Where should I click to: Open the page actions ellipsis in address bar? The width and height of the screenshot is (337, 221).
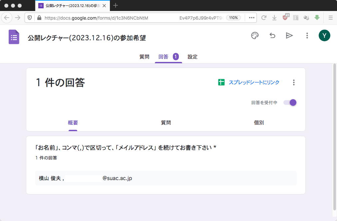[251, 18]
